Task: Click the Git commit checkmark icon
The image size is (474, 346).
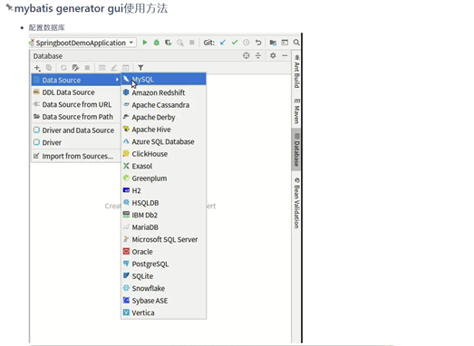Action: [x=235, y=43]
